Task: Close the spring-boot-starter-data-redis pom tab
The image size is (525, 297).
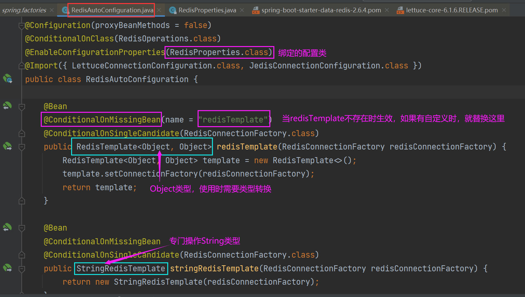Action: point(387,10)
